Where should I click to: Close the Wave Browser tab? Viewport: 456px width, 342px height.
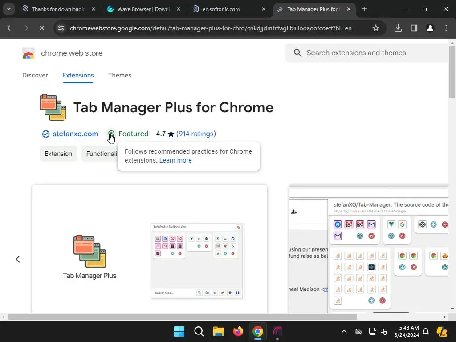178,9
